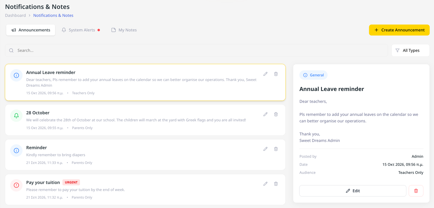Select the Reminder announcement title
This screenshot has width=434, height=208.
tap(37, 148)
